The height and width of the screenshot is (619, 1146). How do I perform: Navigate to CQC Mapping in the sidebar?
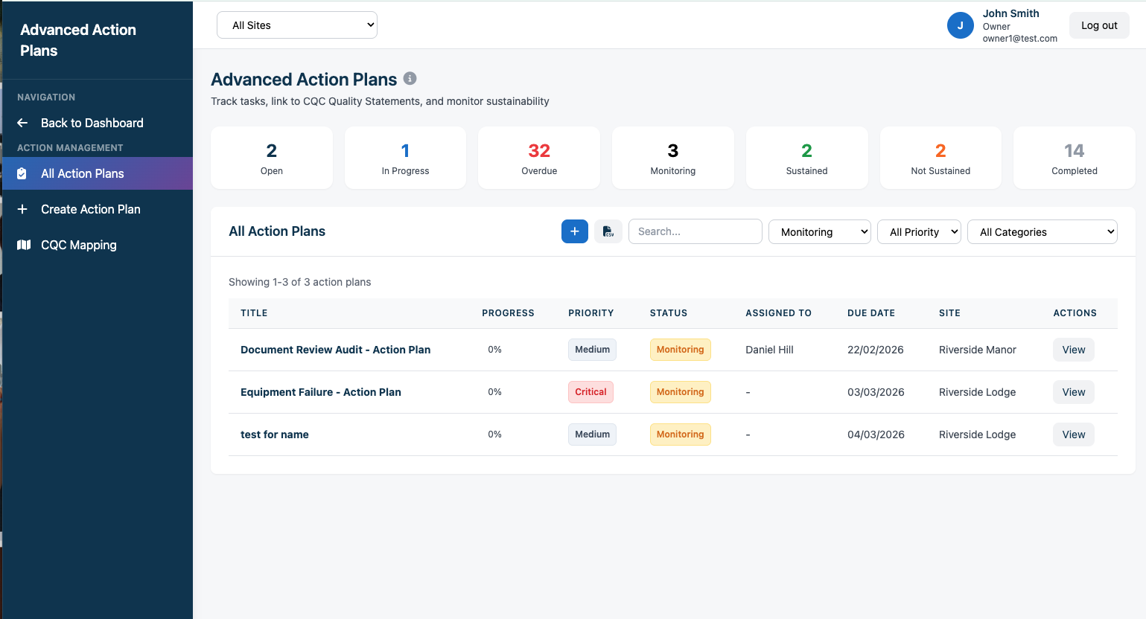(78, 245)
